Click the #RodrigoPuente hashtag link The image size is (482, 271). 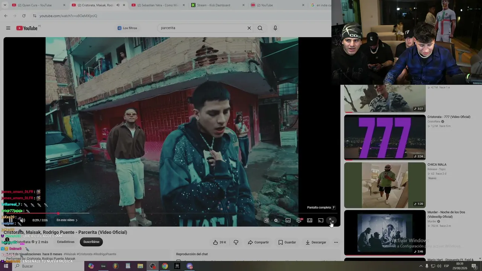click(105, 254)
